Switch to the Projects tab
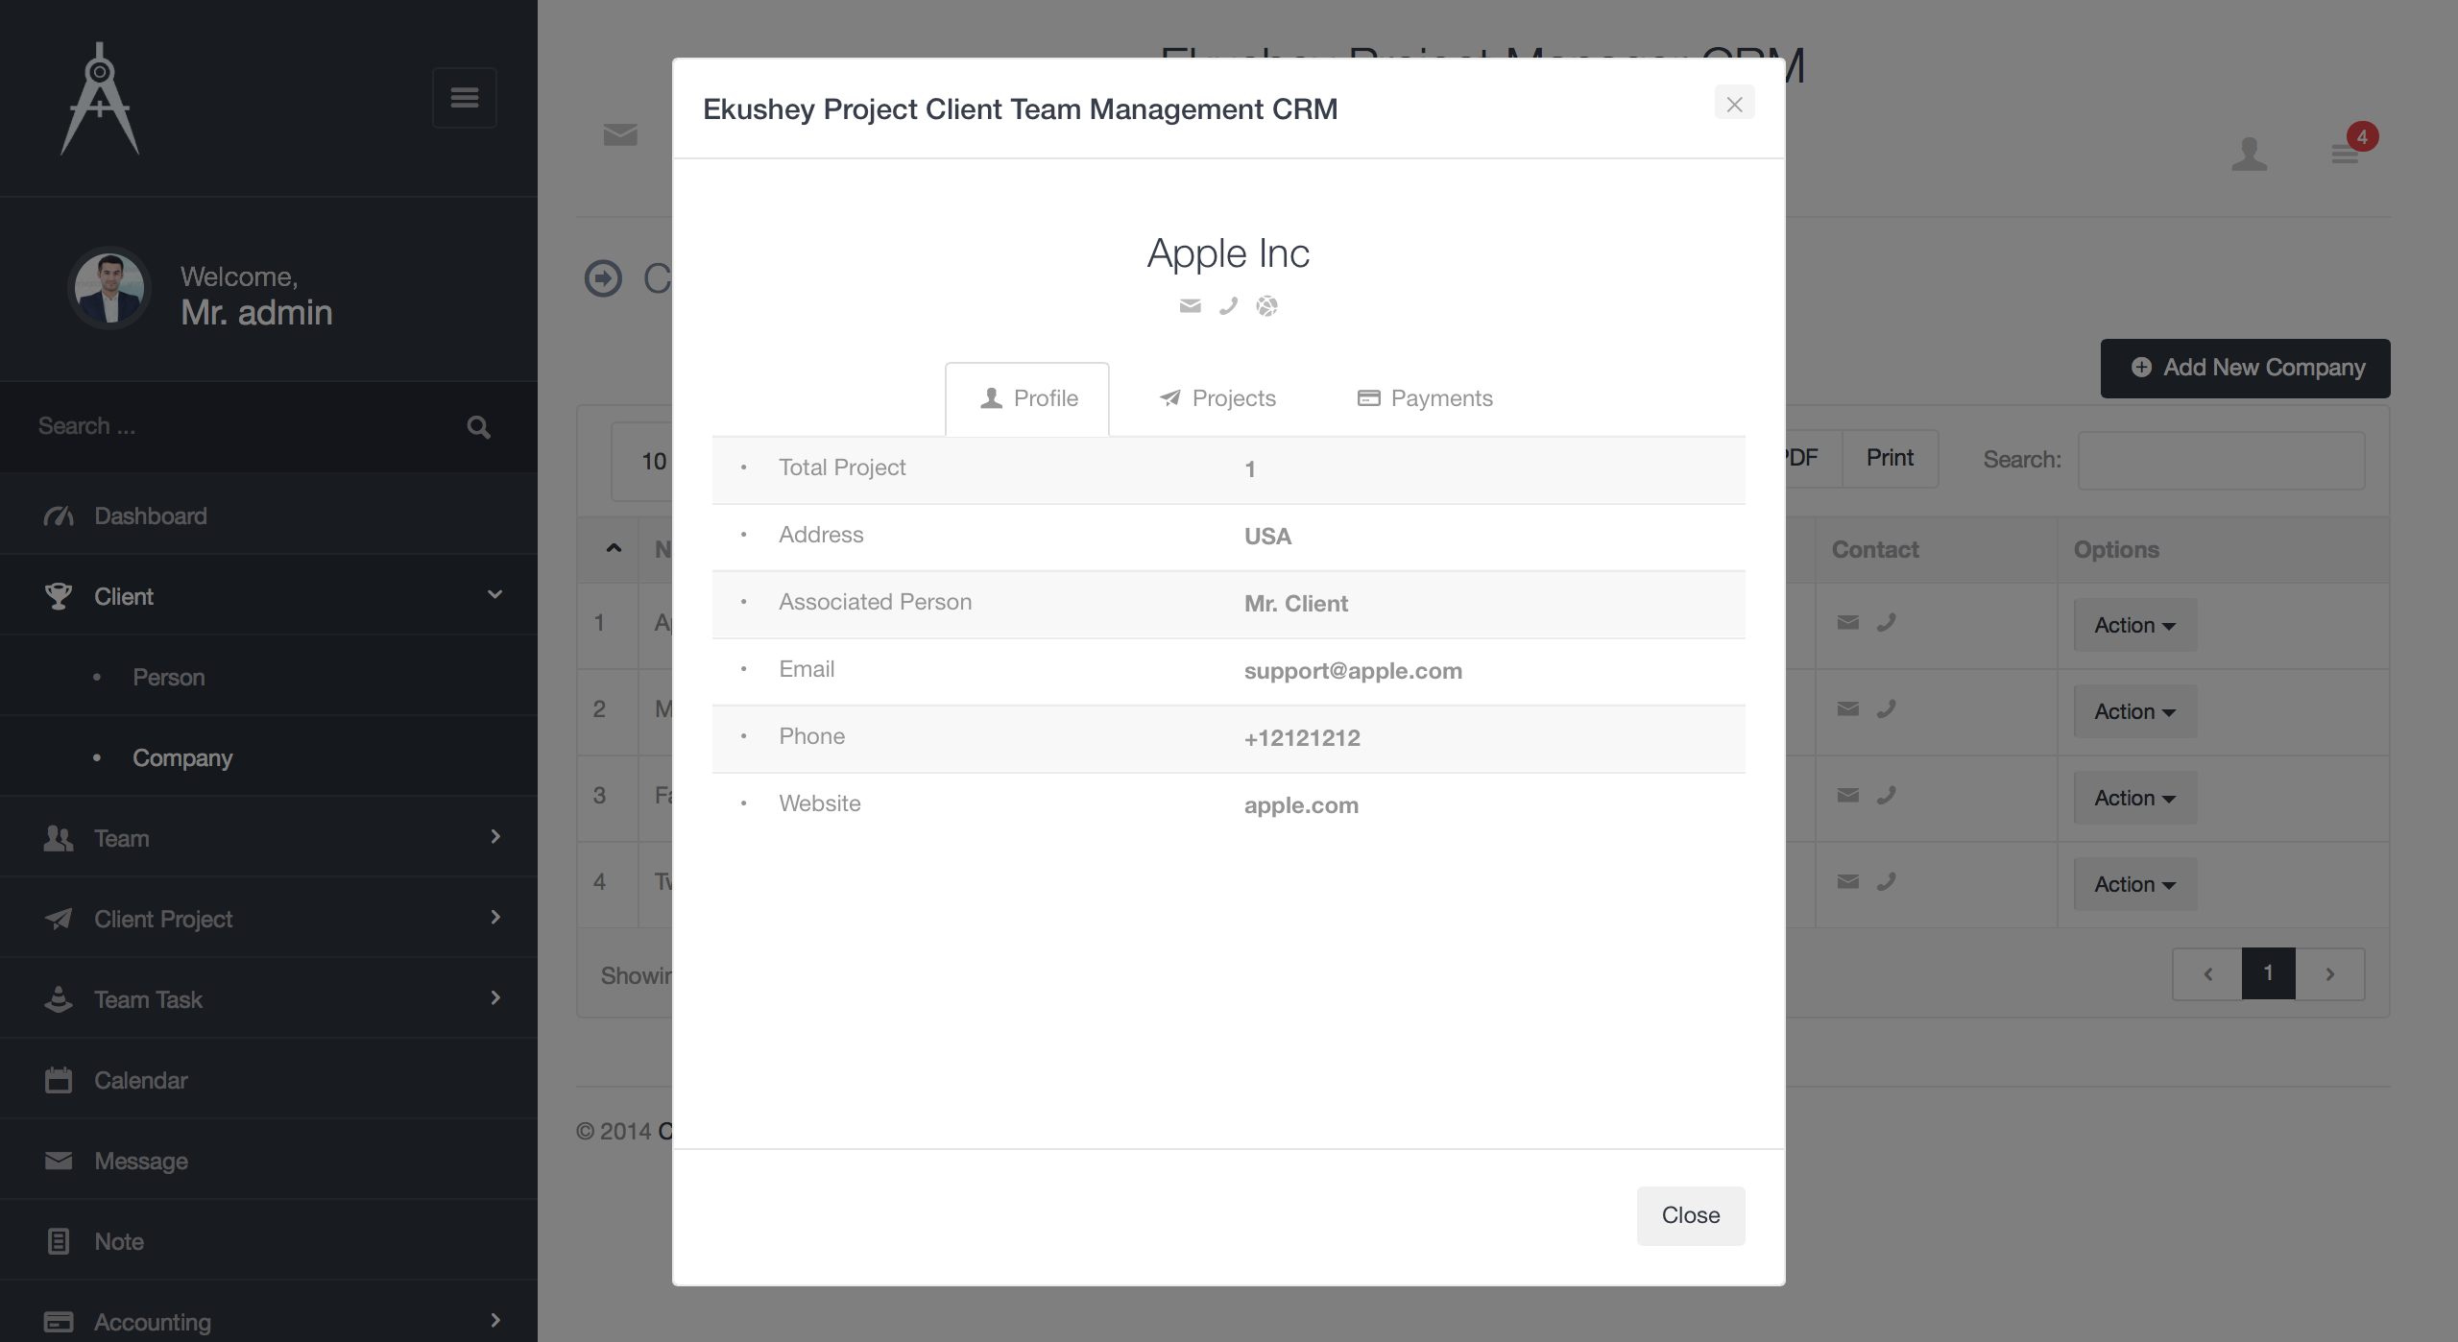The height and width of the screenshot is (1342, 2458). point(1217,398)
